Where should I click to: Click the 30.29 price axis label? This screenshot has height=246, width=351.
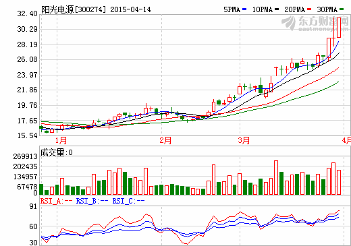click(x=27, y=29)
